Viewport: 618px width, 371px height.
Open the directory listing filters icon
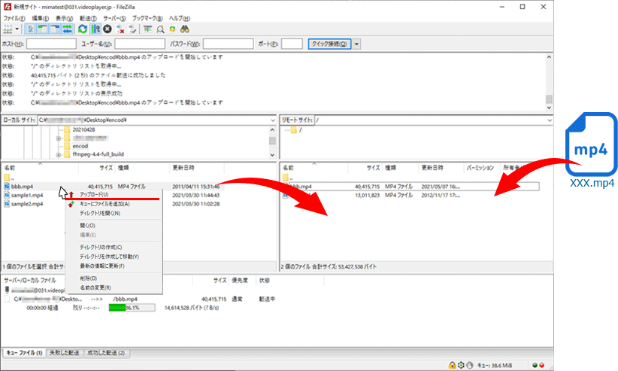[x=148, y=29]
